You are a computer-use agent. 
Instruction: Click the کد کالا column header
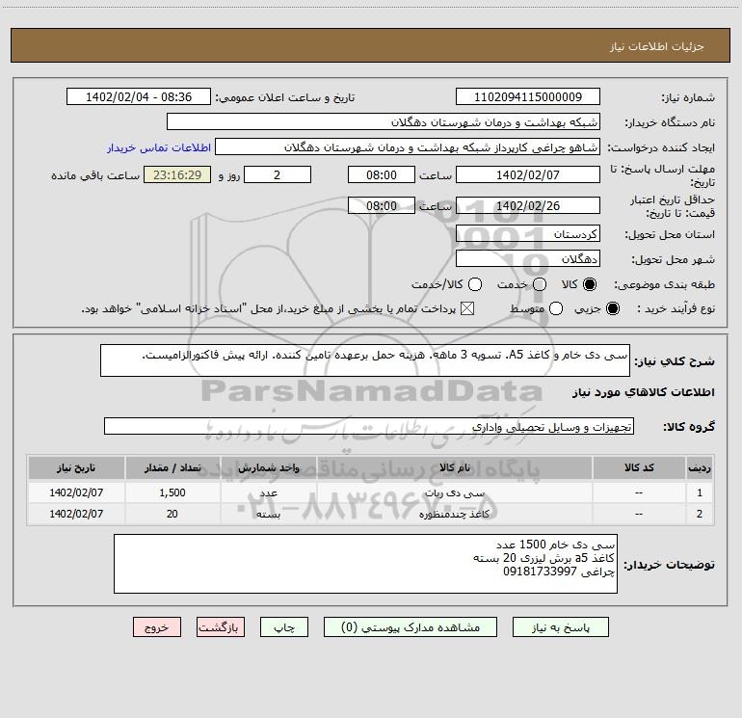click(639, 468)
